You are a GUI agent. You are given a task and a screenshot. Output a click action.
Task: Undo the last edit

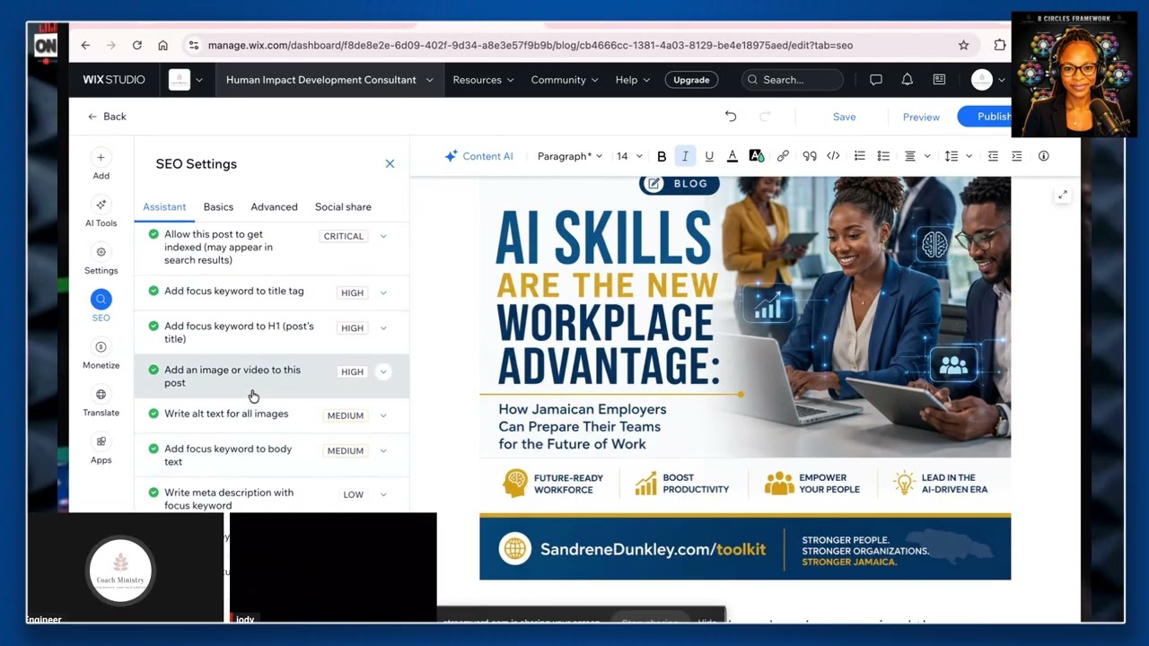coord(731,117)
